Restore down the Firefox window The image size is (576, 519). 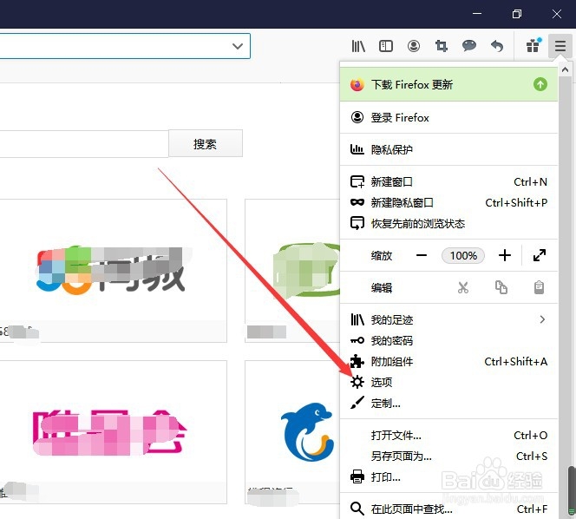coord(517,14)
